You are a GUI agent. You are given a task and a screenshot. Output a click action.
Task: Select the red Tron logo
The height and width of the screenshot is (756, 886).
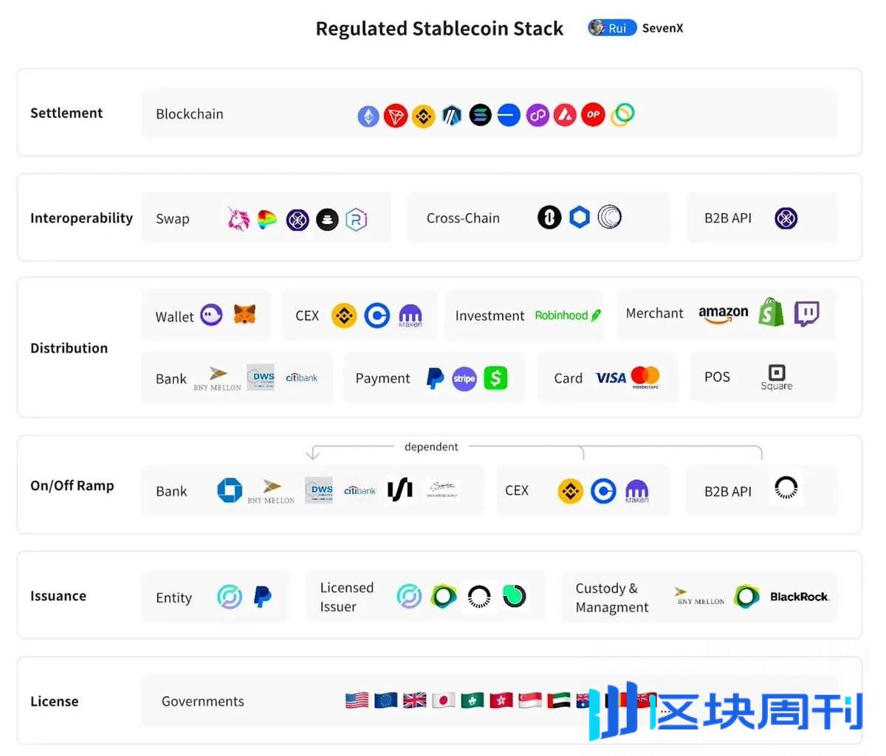pyautogui.click(x=396, y=116)
